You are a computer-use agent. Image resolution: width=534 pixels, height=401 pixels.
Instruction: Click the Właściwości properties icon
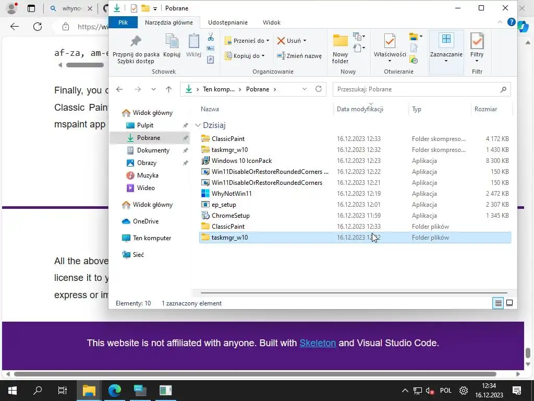[390, 41]
